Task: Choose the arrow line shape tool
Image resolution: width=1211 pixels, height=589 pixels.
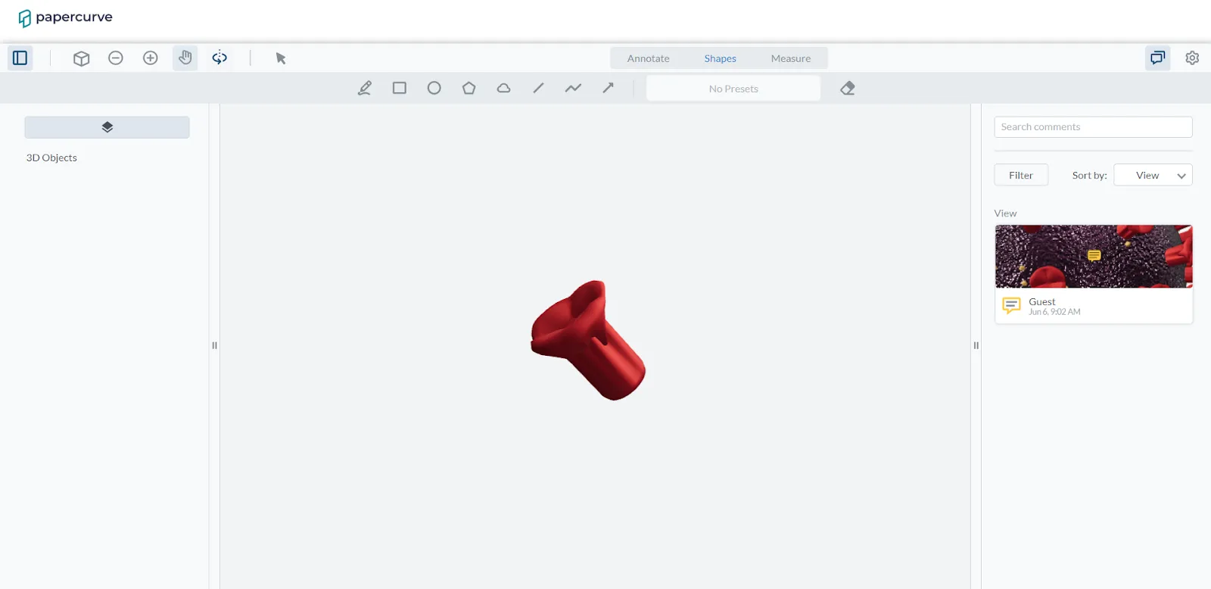Action: click(x=608, y=89)
